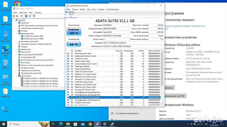The height and width of the screenshot is (127, 227).
Task: Open Microsoft Edge desktop shortcut
Action: [x=5, y=50]
